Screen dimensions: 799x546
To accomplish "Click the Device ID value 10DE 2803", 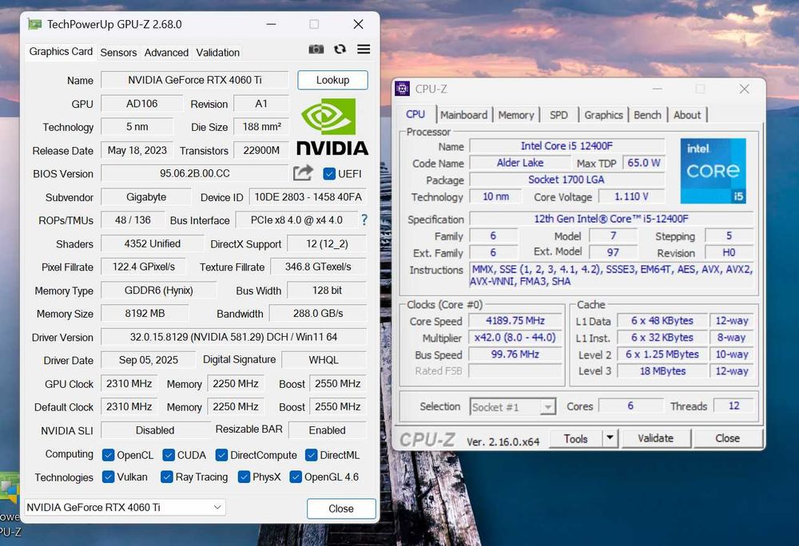I will click(x=308, y=197).
